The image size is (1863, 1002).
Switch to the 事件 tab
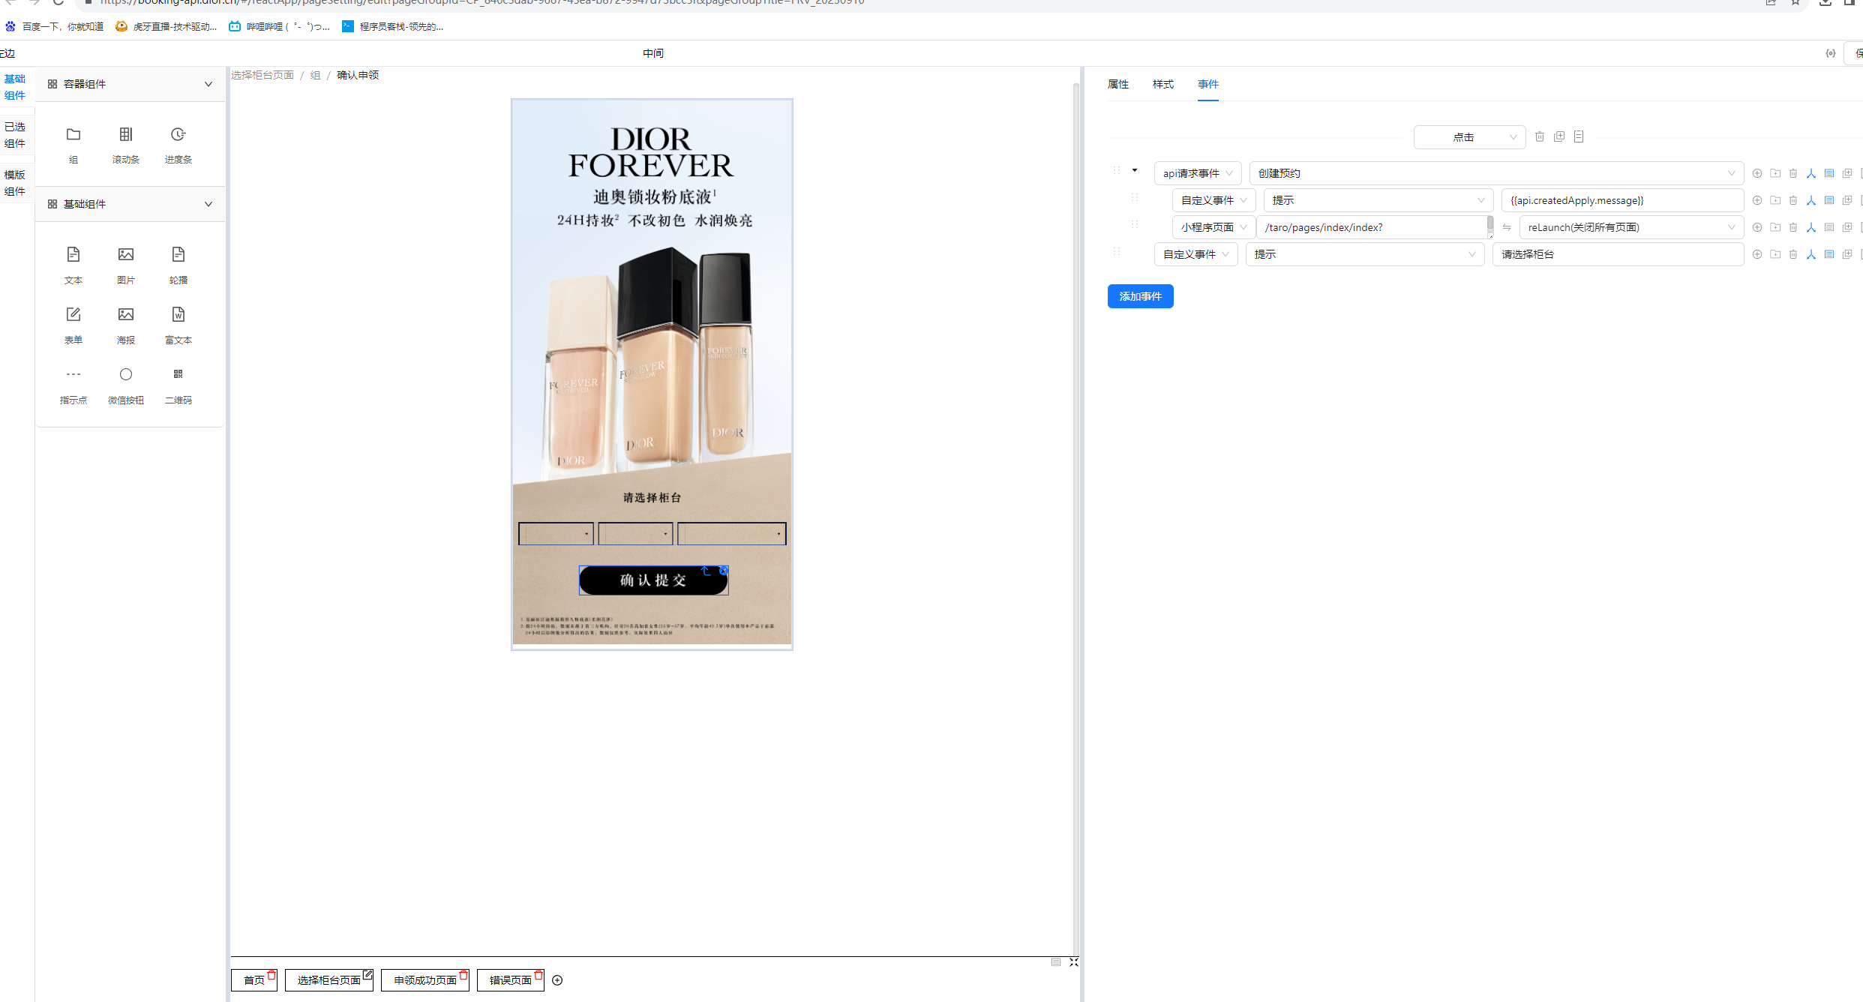1208,84
